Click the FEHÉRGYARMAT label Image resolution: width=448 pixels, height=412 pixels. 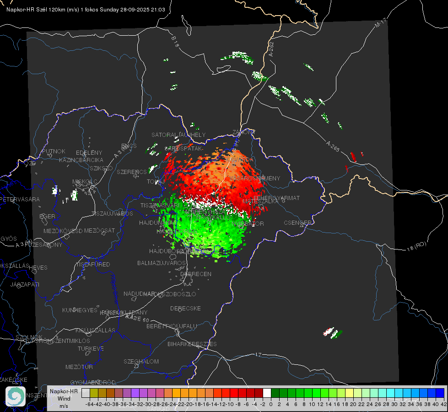[x=276, y=198]
